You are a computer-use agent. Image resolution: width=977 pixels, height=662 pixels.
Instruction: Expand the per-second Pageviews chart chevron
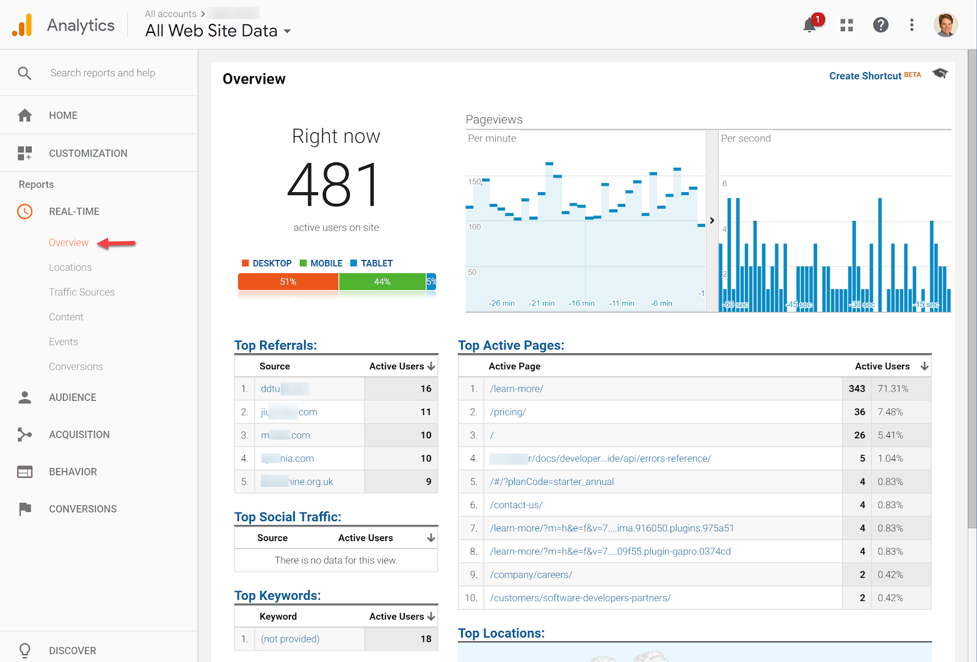712,220
